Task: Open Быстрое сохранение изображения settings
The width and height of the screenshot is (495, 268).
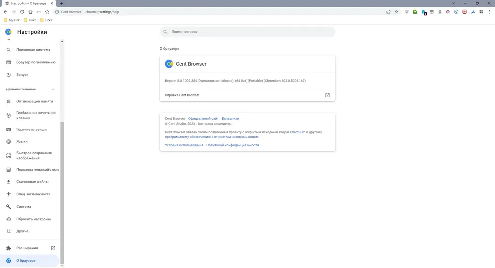Action: (x=30, y=155)
